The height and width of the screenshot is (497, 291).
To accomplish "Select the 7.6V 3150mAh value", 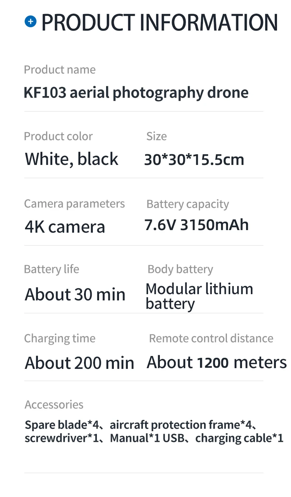I will [x=197, y=225].
